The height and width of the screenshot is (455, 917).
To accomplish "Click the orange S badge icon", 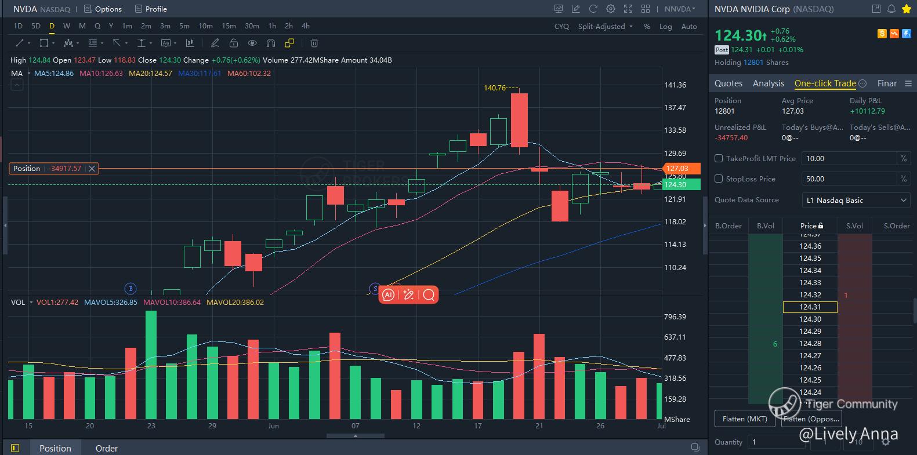I will point(882,34).
